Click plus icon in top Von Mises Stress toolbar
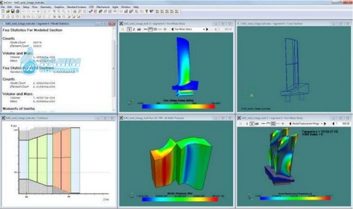 (x=165, y=29)
